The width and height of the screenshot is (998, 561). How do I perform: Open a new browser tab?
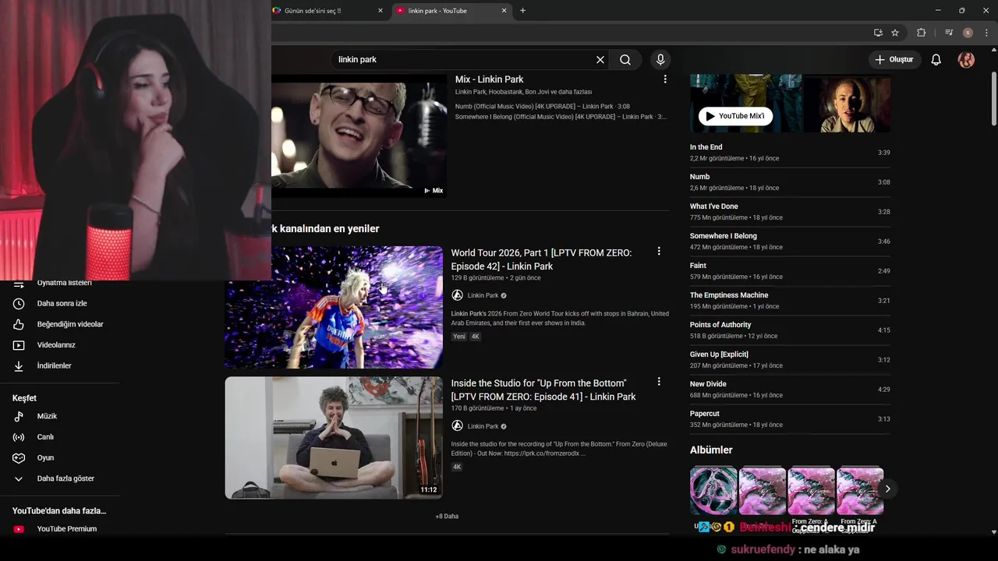click(522, 11)
